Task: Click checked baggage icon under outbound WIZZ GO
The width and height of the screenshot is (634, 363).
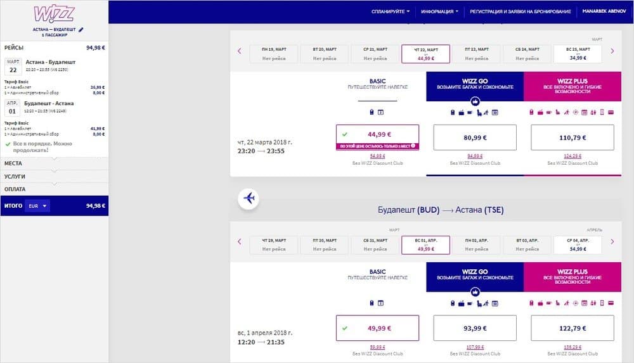Action: coord(470,112)
